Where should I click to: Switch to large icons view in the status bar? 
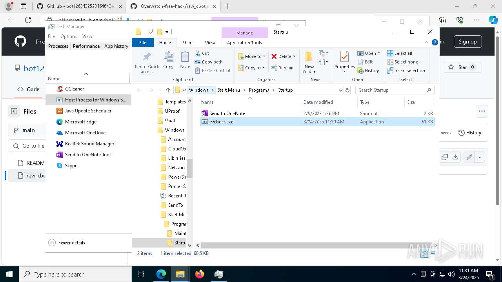coord(433,253)
